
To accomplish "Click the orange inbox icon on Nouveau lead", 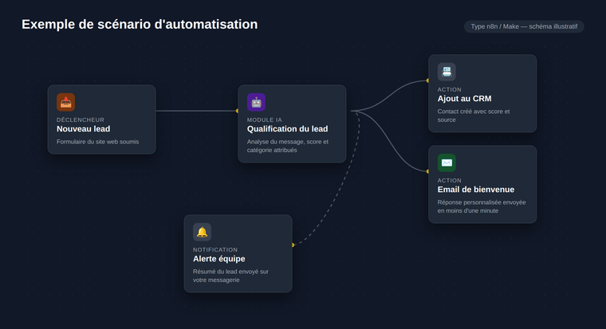I will point(65,102).
